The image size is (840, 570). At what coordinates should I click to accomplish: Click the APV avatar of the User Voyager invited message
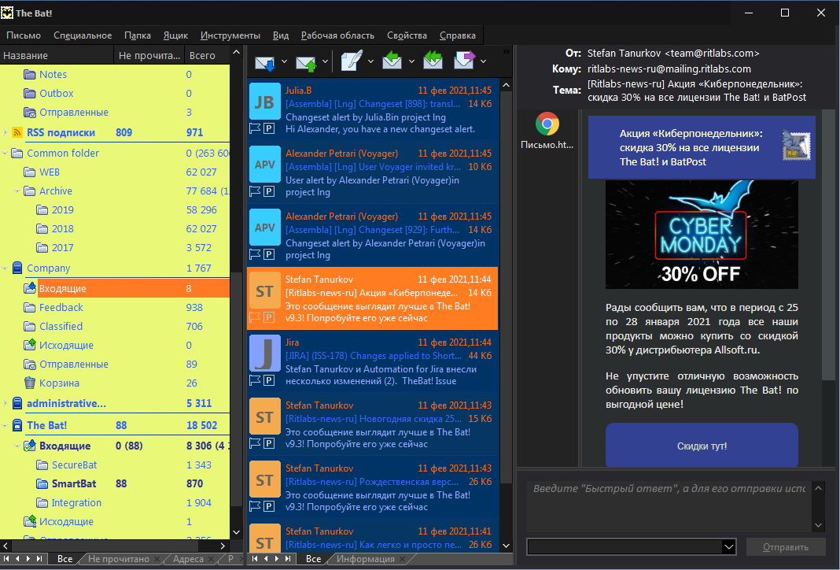click(264, 164)
